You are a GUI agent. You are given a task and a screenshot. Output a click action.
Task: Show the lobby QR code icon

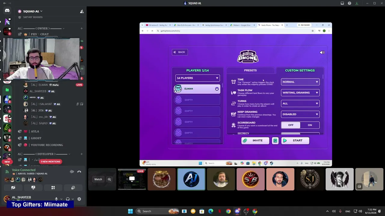(275, 140)
